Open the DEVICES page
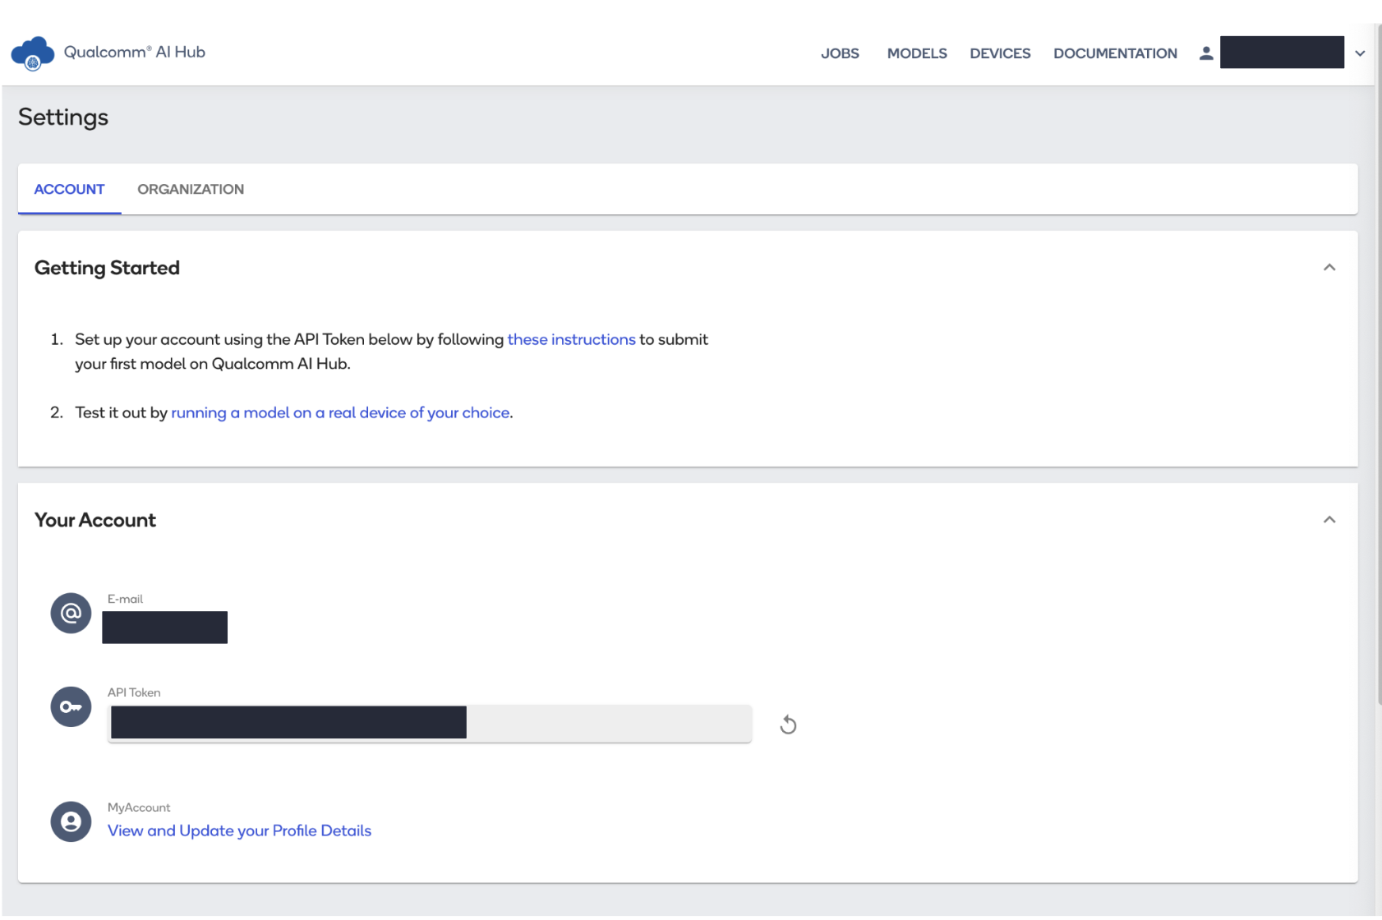Image resolution: width=1382 pixels, height=920 pixels. tap(1000, 53)
